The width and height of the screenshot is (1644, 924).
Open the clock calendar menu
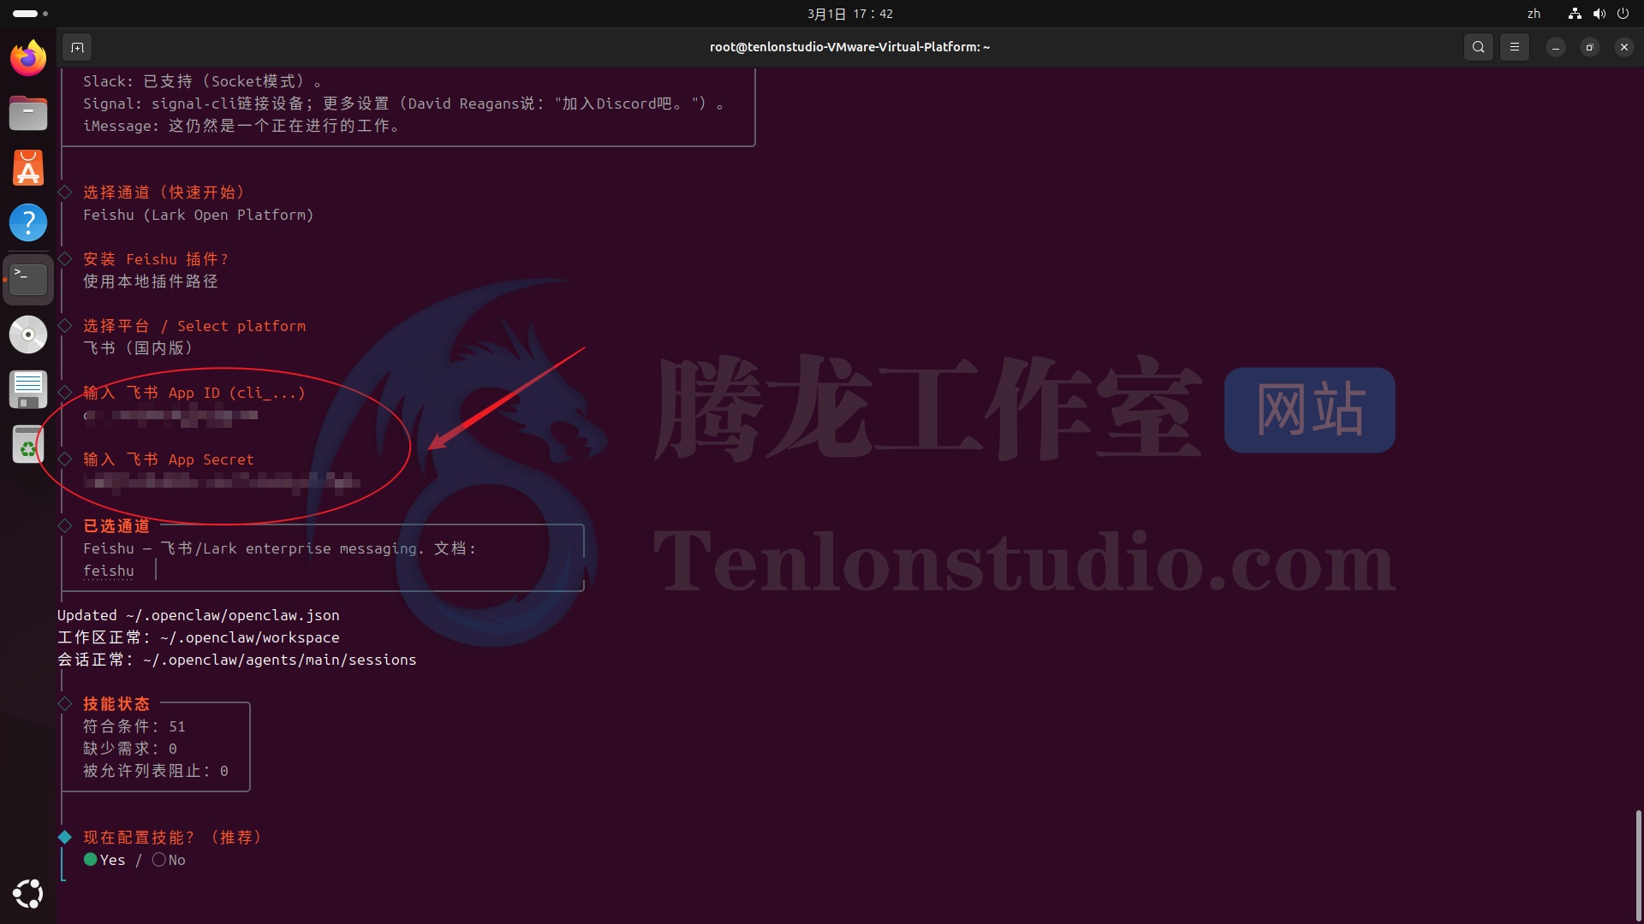coord(849,14)
